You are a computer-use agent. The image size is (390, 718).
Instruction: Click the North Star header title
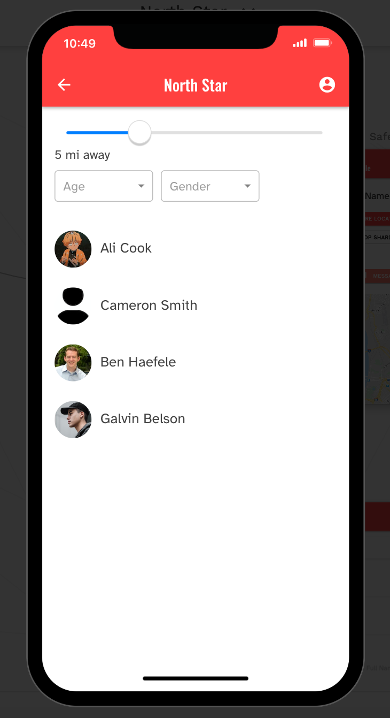(196, 86)
